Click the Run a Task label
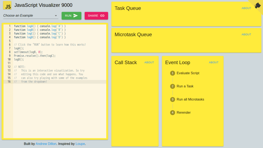 coord(185,86)
